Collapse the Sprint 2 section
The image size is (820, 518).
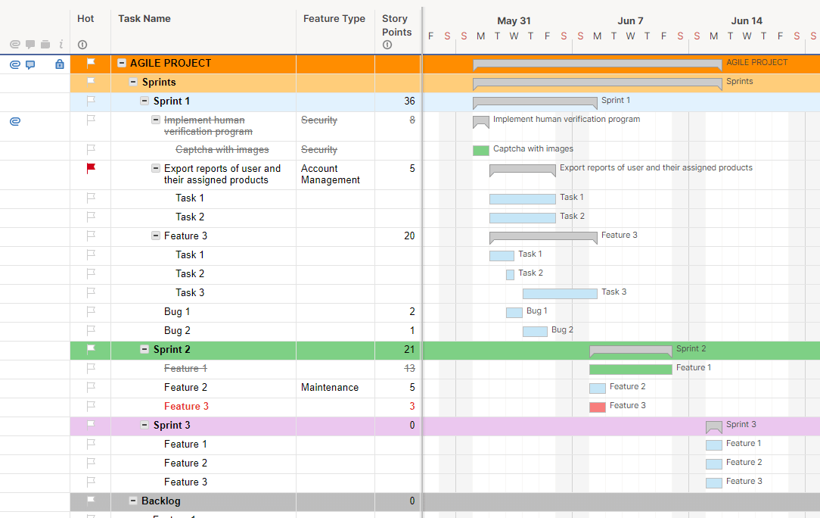(x=144, y=349)
